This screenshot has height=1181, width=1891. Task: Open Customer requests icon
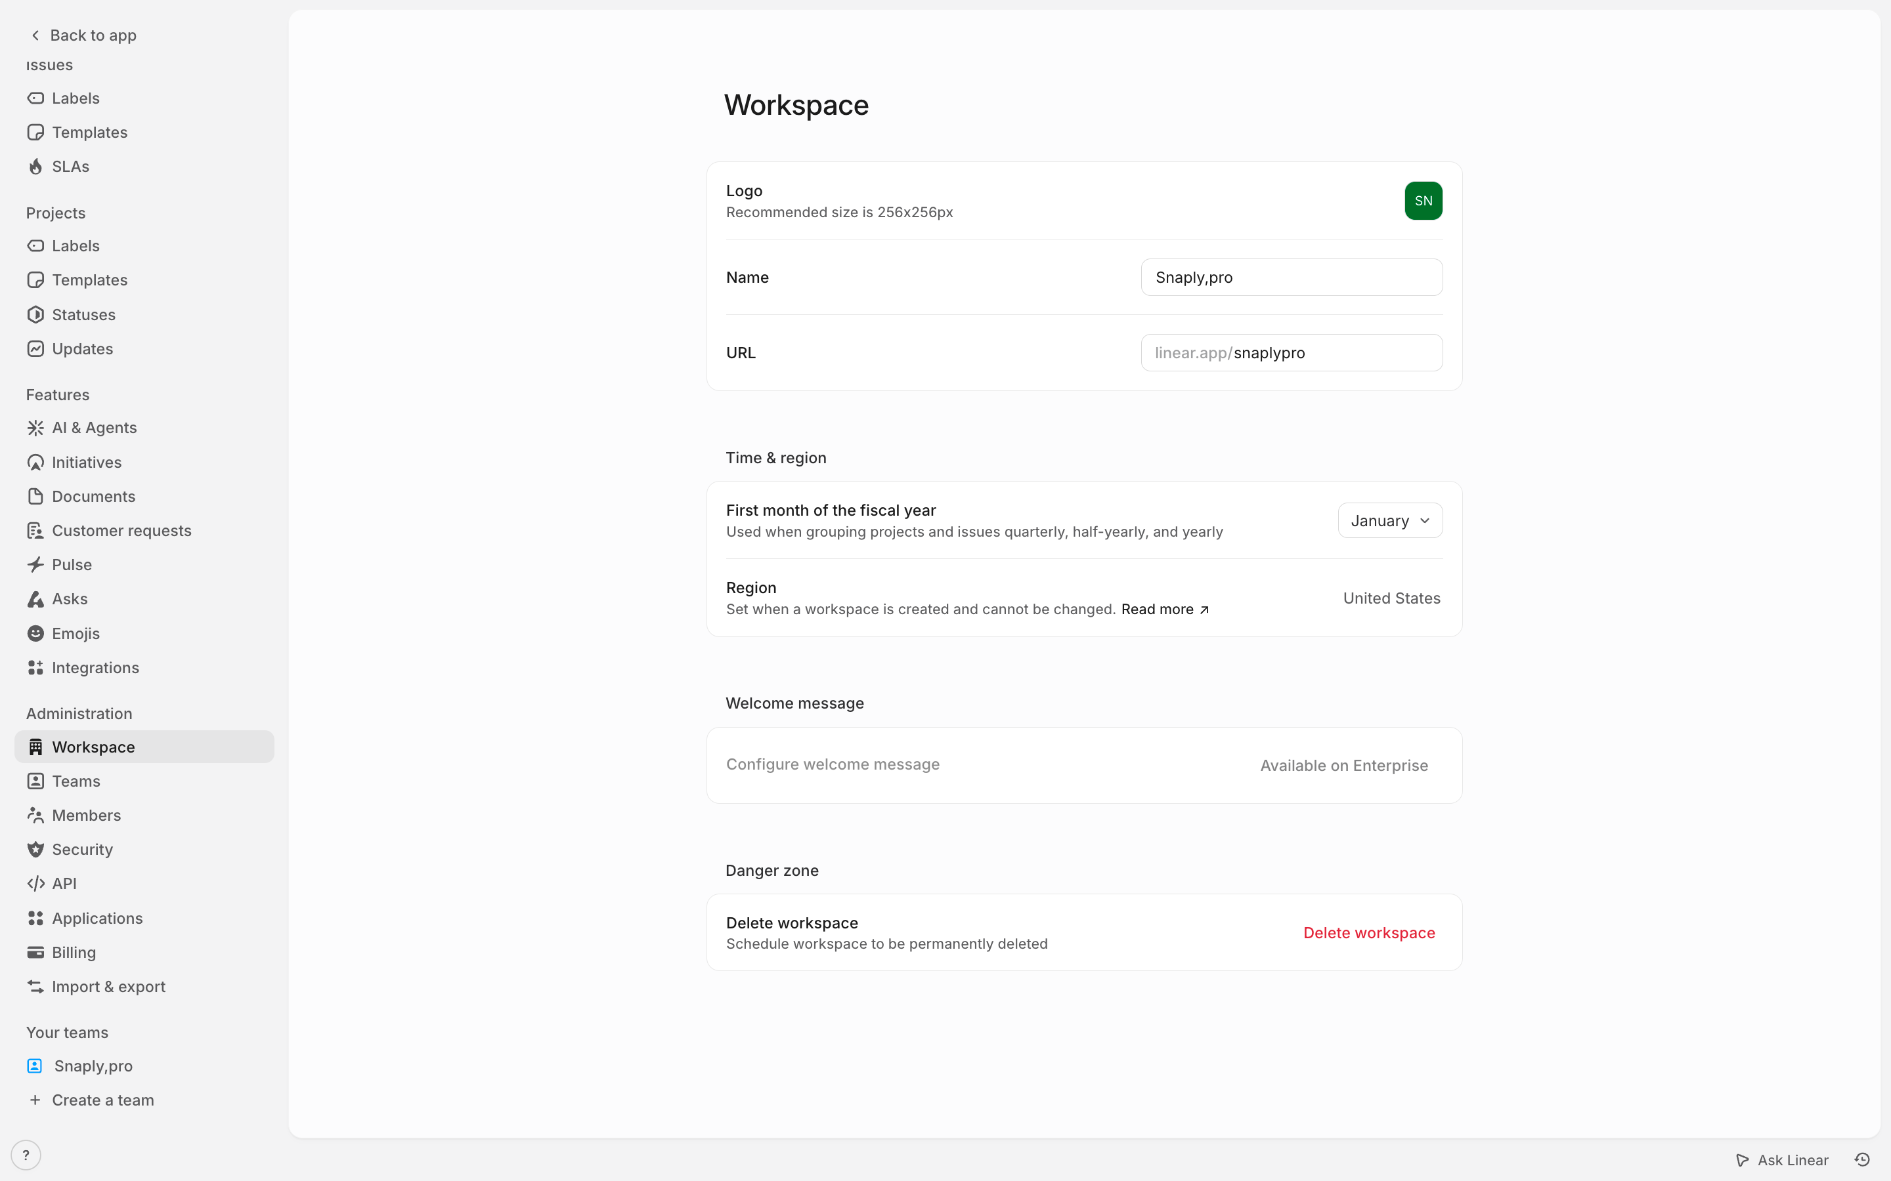point(35,531)
